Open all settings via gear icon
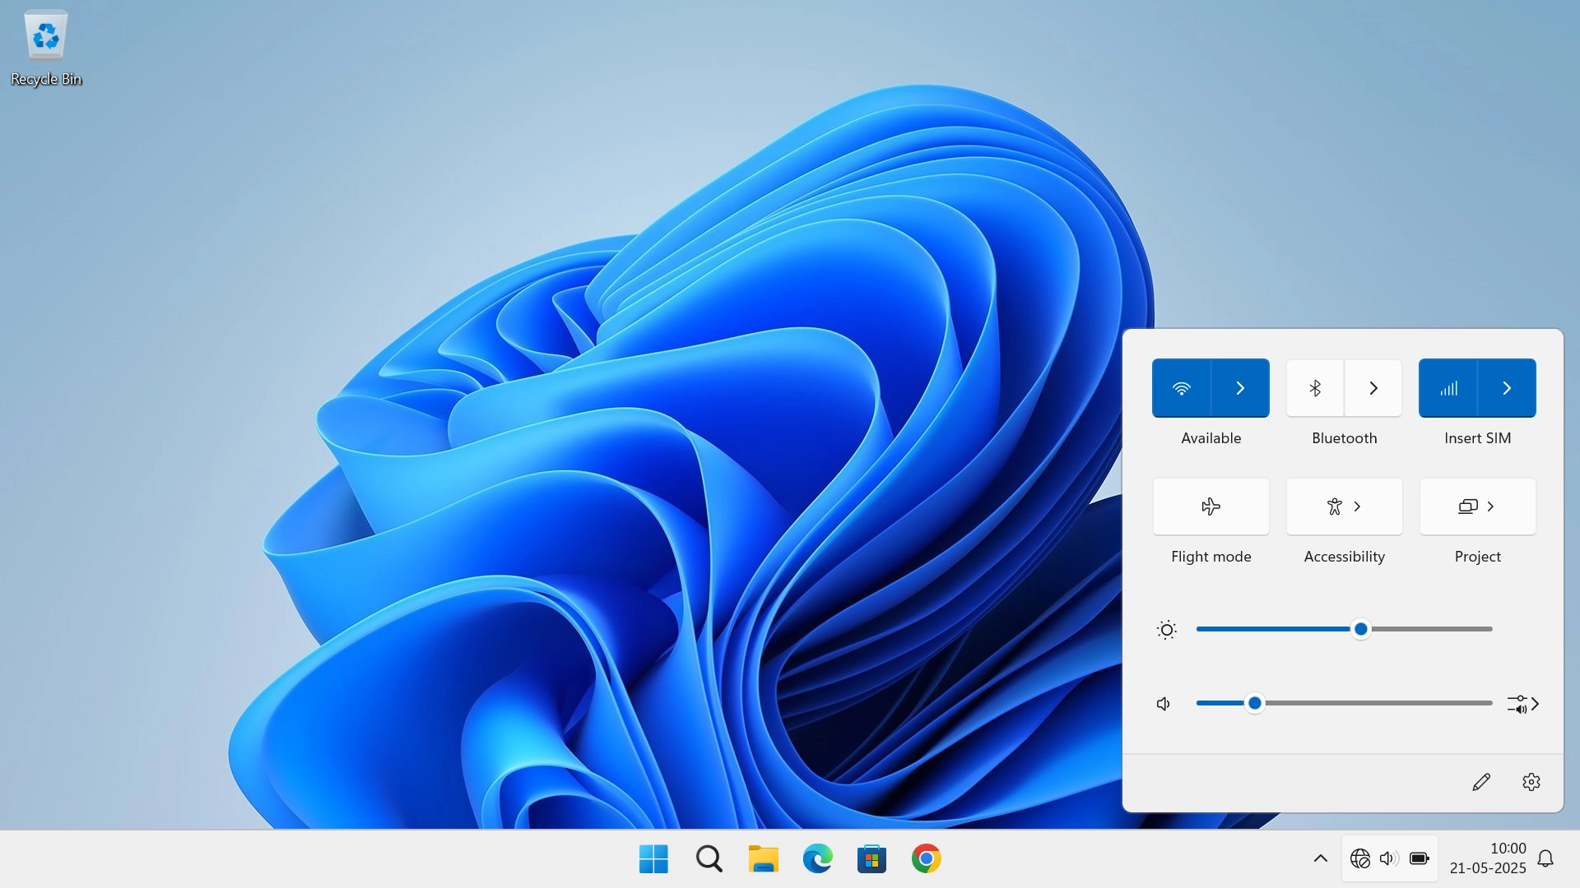Viewport: 1580px width, 888px height. click(x=1531, y=782)
